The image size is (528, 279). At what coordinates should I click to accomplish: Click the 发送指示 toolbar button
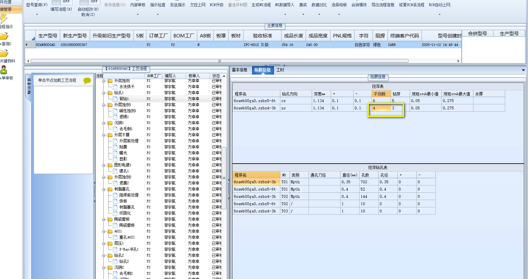coord(178,5)
